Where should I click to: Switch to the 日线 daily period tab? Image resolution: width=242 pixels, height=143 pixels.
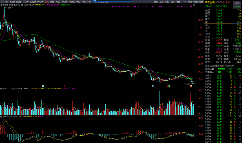coord(47,2)
